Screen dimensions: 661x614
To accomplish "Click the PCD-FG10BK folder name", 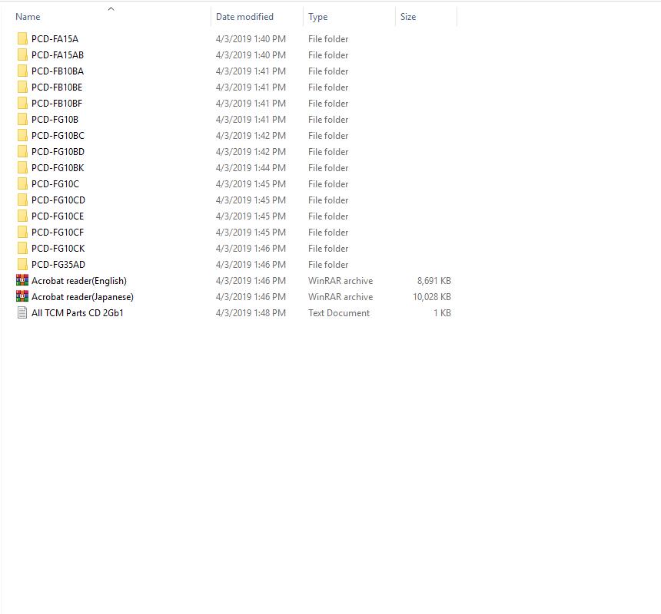I will pos(58,168).
